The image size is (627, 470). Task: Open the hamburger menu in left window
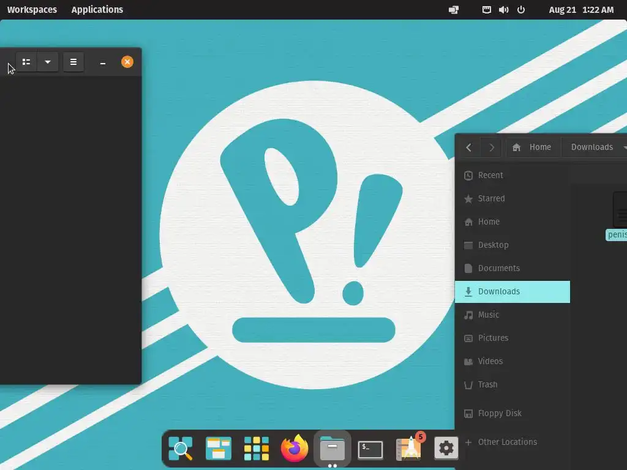click(x=73, y=62)
